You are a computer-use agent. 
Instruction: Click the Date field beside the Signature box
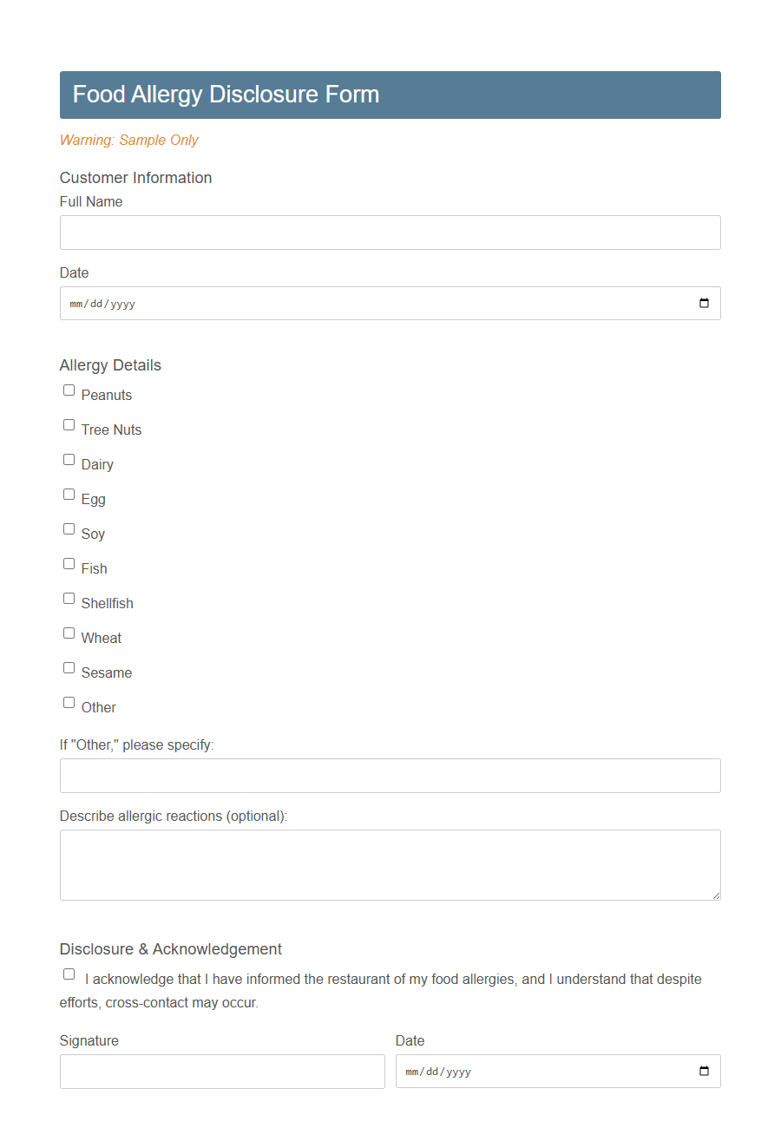point(538,1071)
